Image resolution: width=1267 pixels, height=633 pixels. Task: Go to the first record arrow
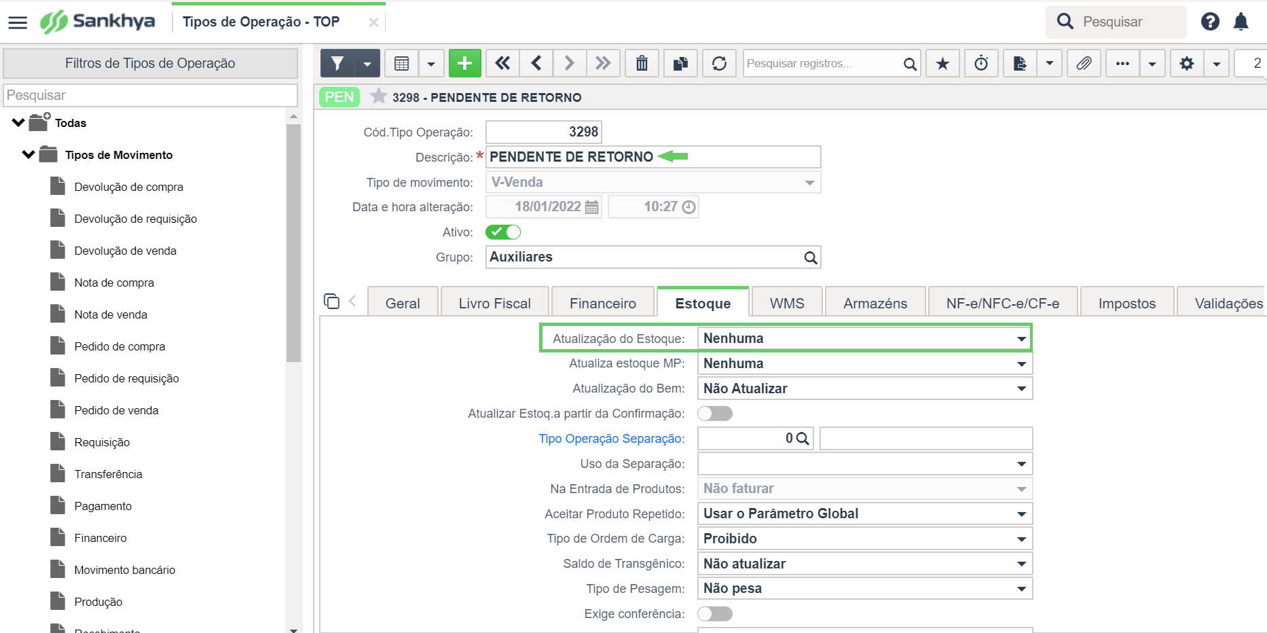pos(502,63)
